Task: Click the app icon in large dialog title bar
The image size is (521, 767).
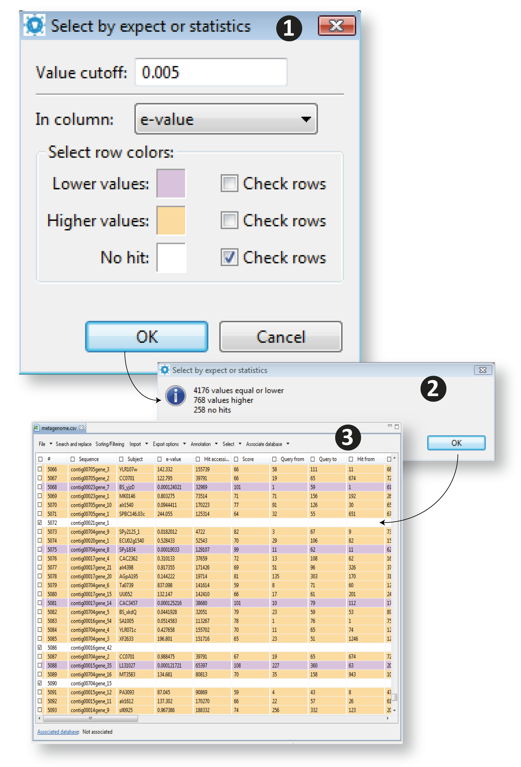Action: coord(34,25)
